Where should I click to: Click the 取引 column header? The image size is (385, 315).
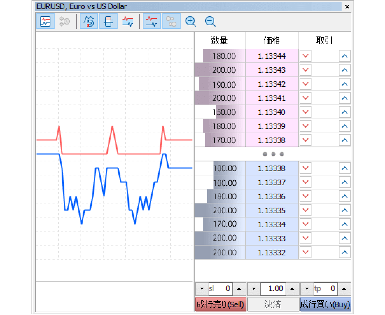[324, 40]
